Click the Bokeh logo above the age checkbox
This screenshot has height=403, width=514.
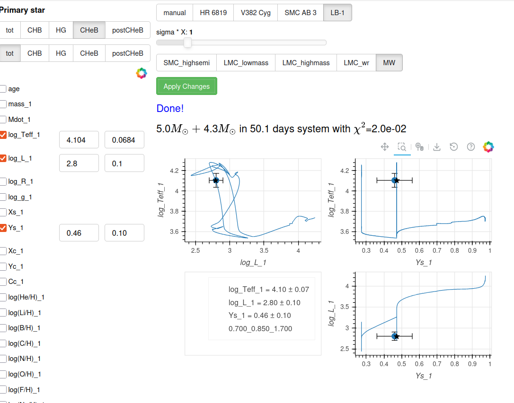(141, 73)
